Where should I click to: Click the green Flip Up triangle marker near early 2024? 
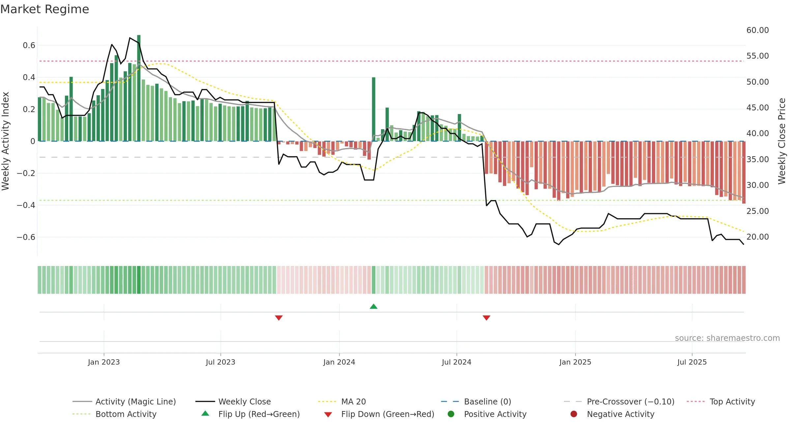[x=373, y=306]
